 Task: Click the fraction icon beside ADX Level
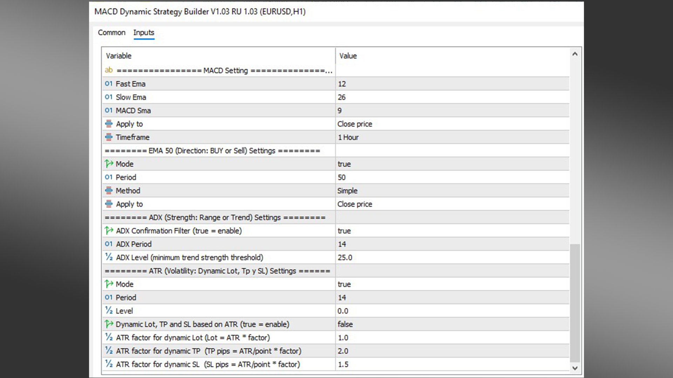(109, 257)
